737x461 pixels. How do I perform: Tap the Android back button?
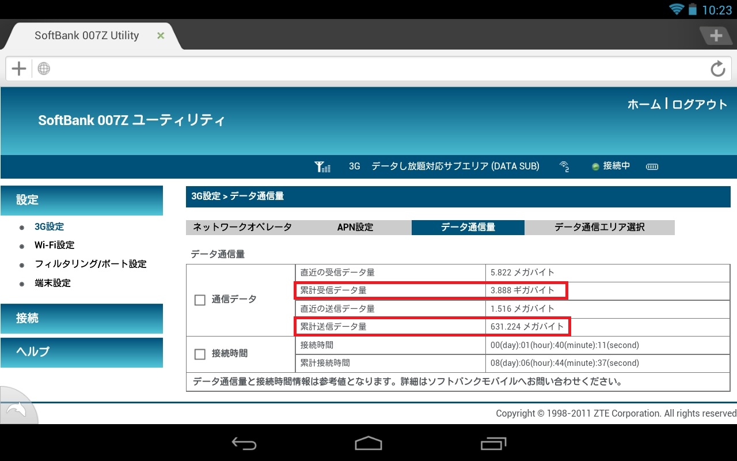click(244, 443)
